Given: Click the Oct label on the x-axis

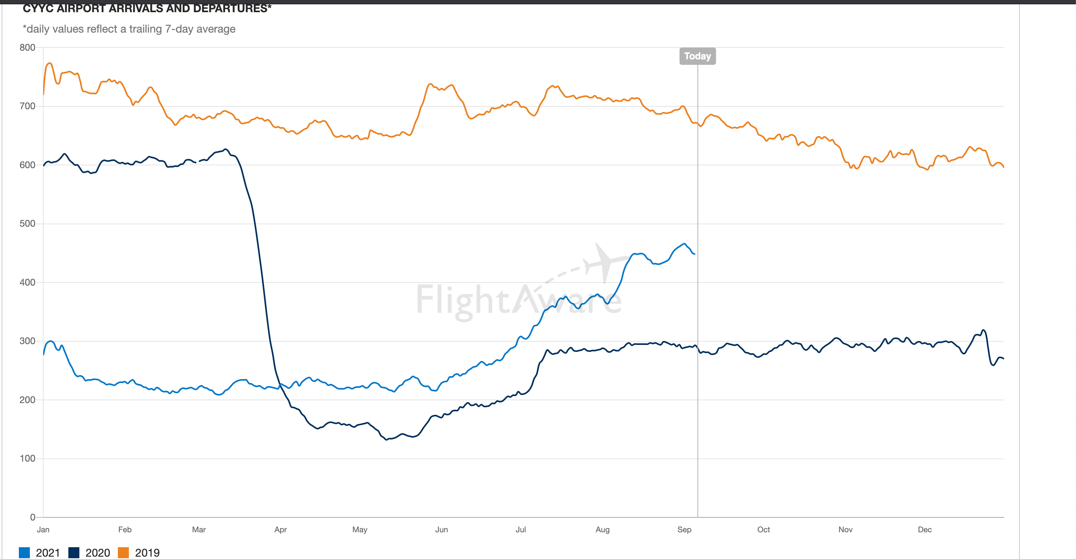Looking at the screenshot, I should click(764, 529).
